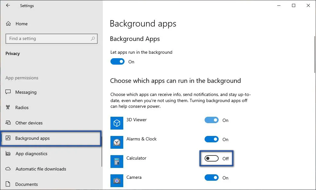
Task: Click the Calculator app icon
Action: 117,162
